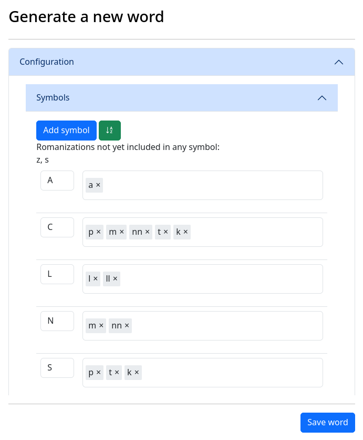Click the Configuration accordion header
This screenshot has height=440, width=363.
click(x=182, y=62)
